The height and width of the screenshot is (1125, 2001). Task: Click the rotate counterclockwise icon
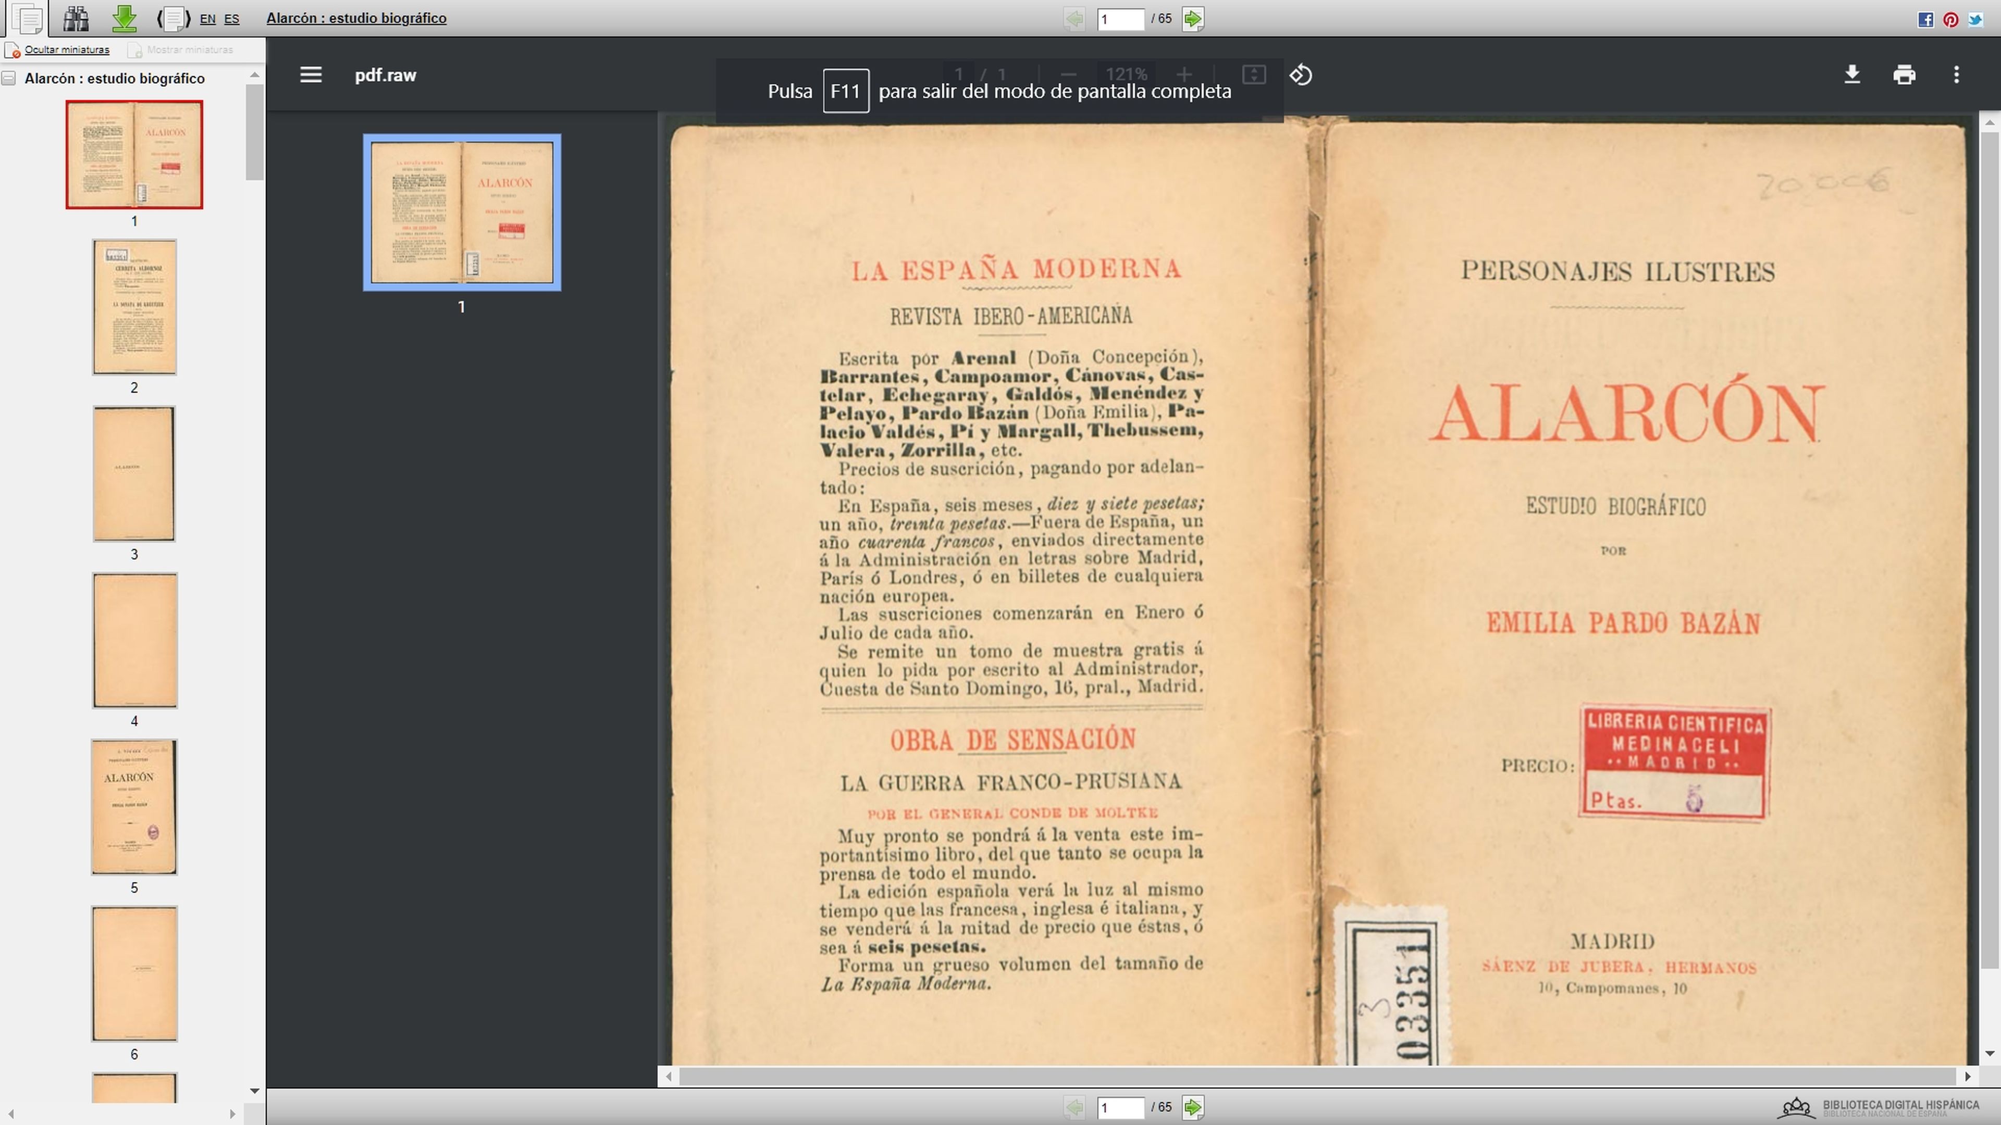[1301, 76]
